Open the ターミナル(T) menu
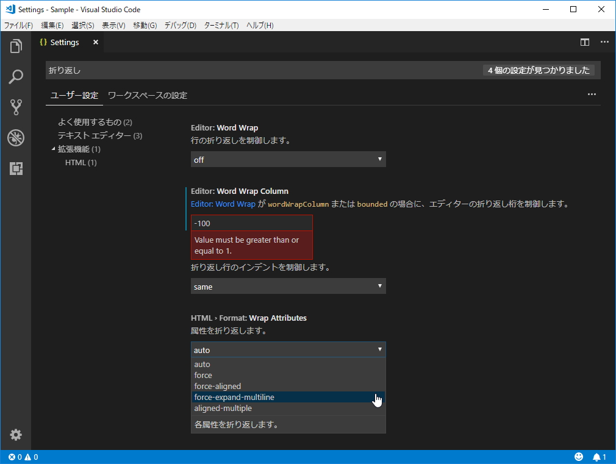Screen dimensions: 616x464 [x=221, y=25]
